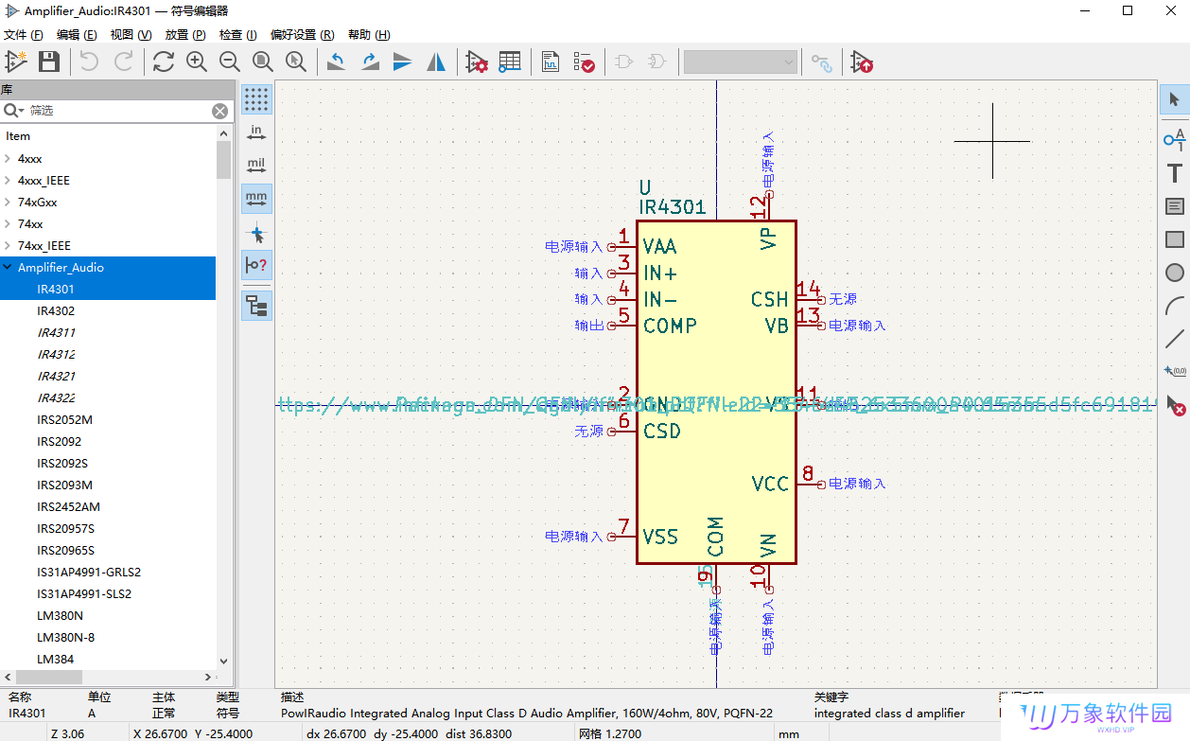Open the pin table
1190x741 pixels.
510,62
